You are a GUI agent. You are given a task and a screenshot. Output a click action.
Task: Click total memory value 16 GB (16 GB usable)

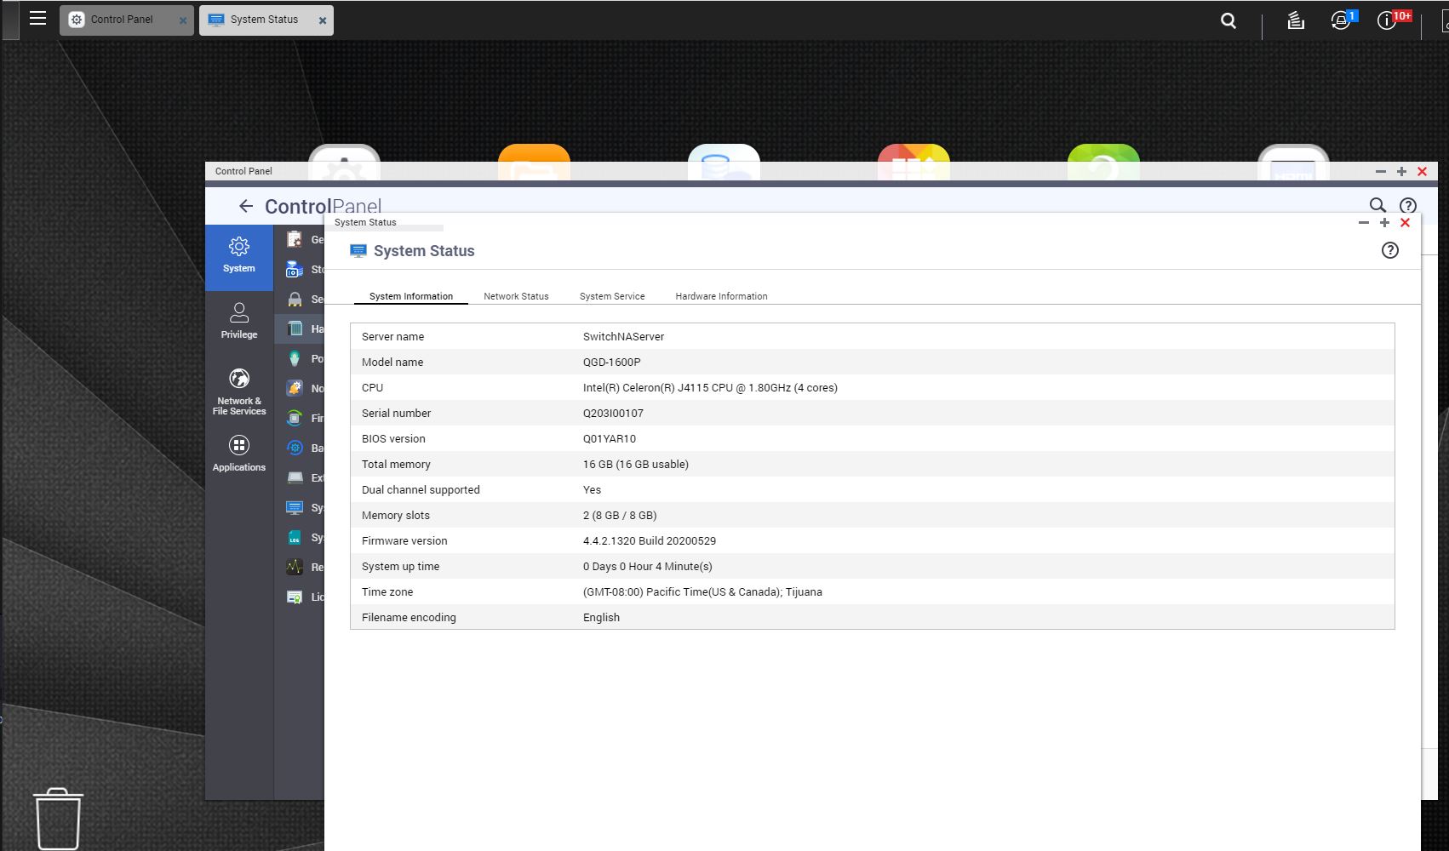[x=636, y=464]
